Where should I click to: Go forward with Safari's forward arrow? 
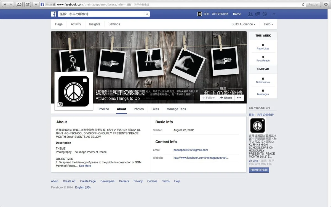point(11,4)
